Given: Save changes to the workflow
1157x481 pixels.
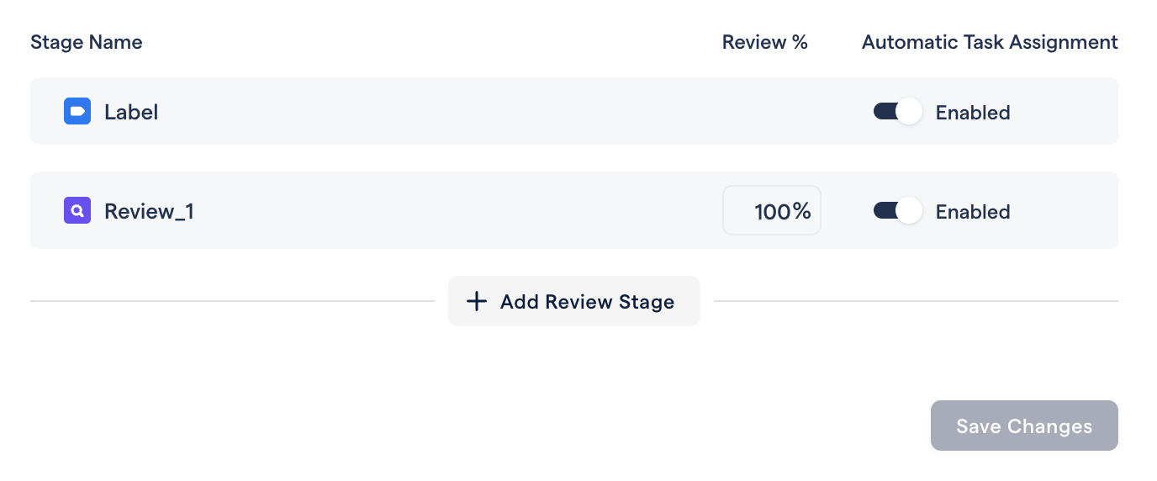Looking at the screenshot, I should pyautogui.click(x=1024, y=425).
